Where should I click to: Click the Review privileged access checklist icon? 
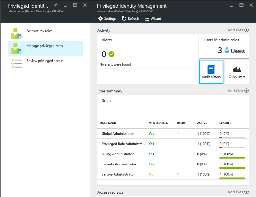pos(17,63)
